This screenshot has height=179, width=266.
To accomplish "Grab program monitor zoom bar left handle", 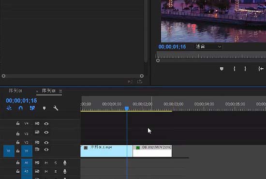I will [x=158, y=60].
